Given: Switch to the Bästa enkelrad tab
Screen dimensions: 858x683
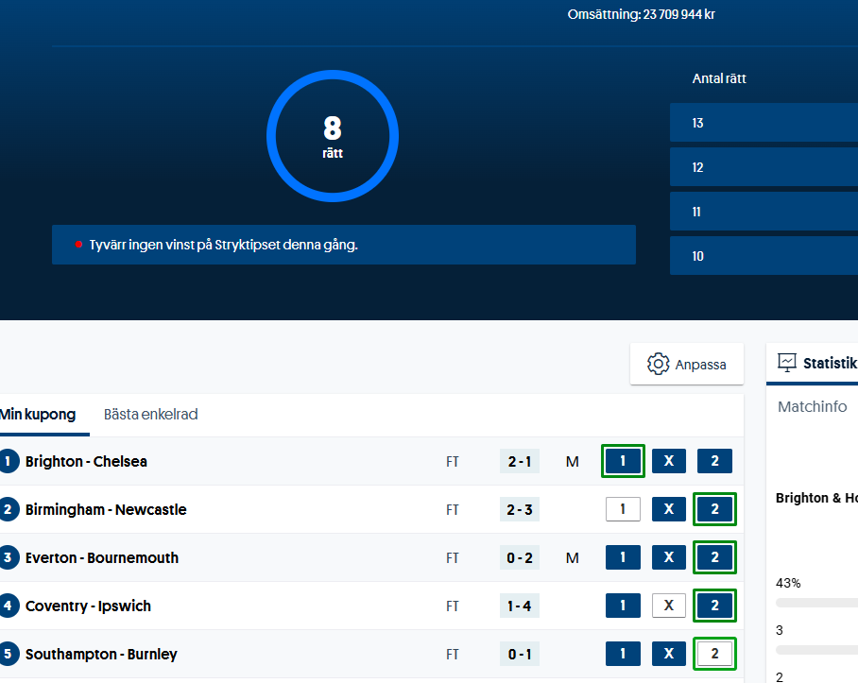Looking at the screenshot, I should click(x=150, y=414).
